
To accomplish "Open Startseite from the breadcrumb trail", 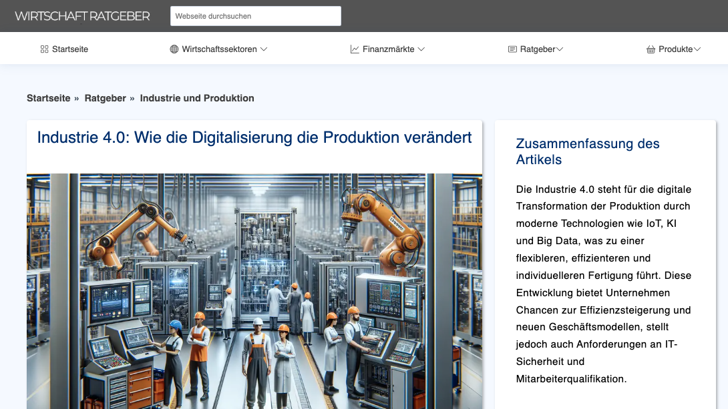I will (48, 98).
